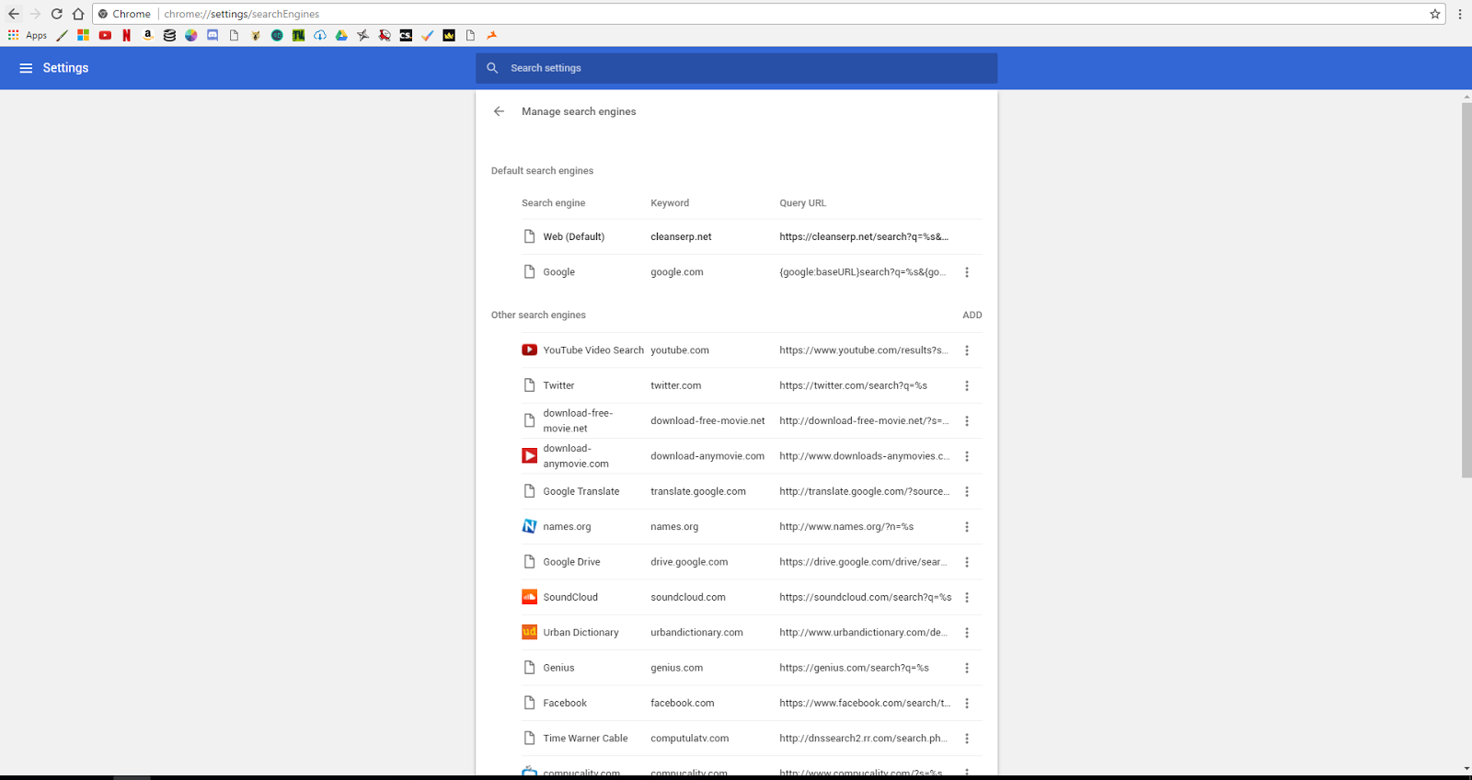Click the twitter.com keyword
The height and width of the screenshot is (780, 1472).
pyautogui.click(x=675, y=385)
